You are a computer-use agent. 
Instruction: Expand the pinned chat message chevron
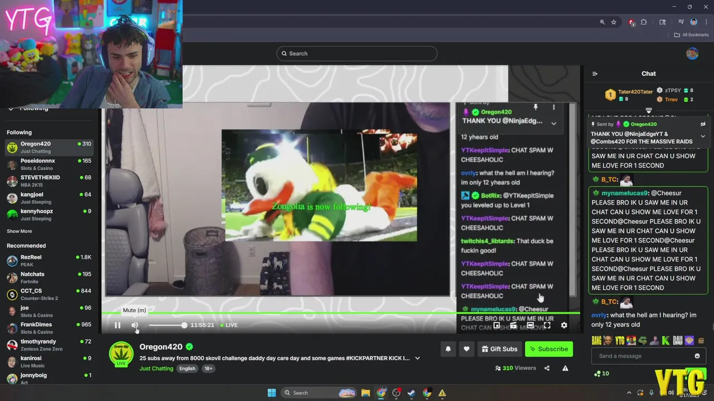click(x=703, y=136)
